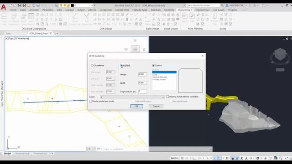The height and width of the screenshot is (164, 292).
Task: Click the Open file icon in quick access toolbar
Action: tap(15, 5)
